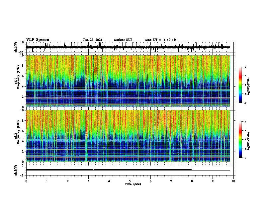
Task: Click the time axis tick label "7"
Action: pyautogui.click(x=171, y=181)
